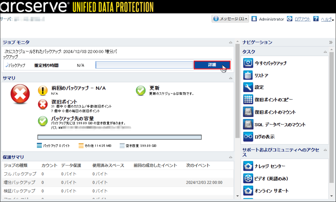Click the Copy Recovery Point (復旧ポイントのコピー) icon

[x=248, y=99]
